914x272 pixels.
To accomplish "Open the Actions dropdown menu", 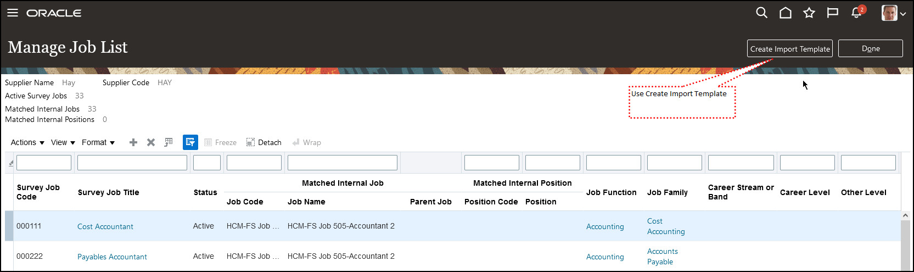I will [x=27, y=142].
